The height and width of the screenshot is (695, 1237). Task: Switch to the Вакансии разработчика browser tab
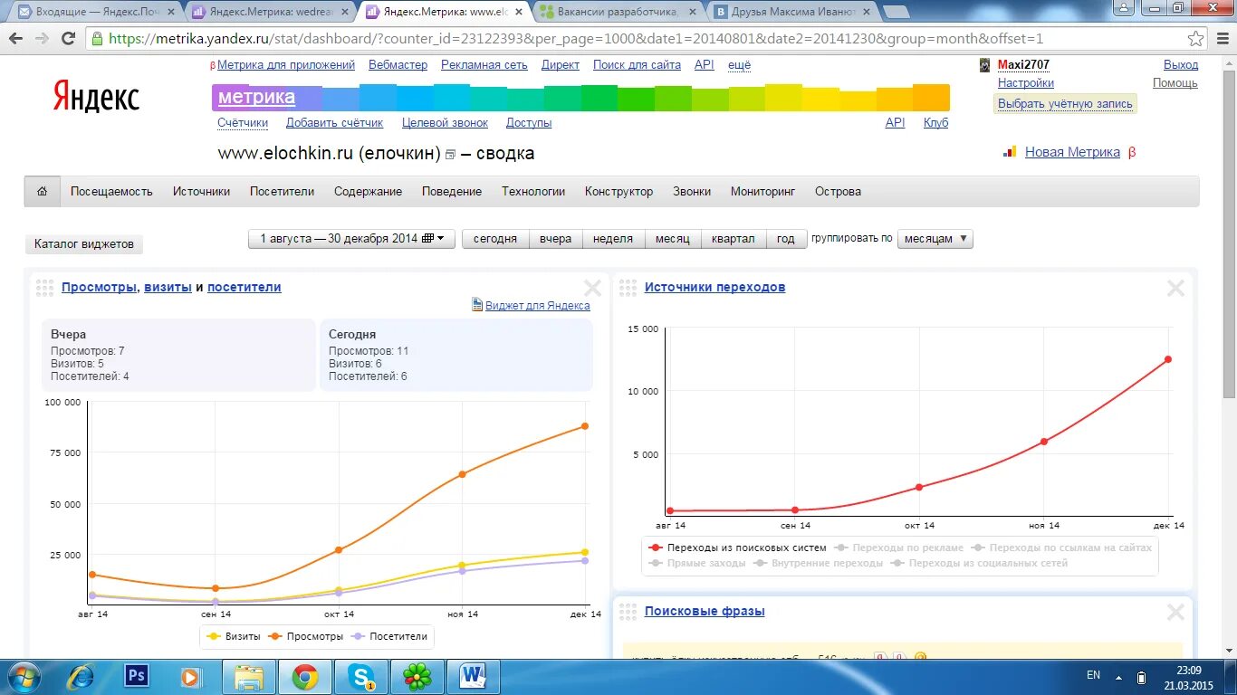[618, 12]
